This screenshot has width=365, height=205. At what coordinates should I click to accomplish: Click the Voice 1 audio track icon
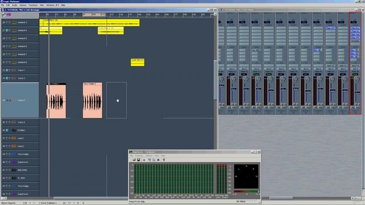[14, 70]
